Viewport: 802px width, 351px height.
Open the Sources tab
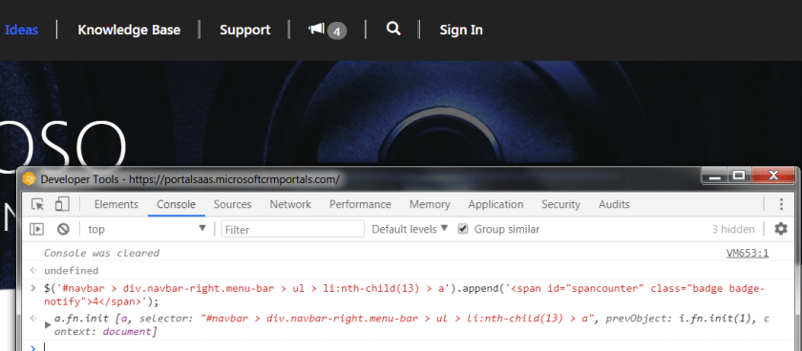[233, 204]
